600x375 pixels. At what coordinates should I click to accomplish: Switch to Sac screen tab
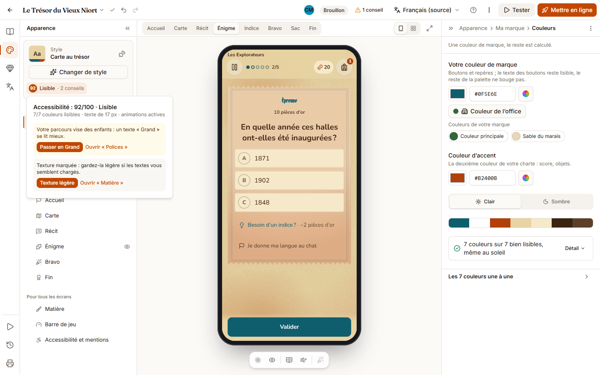(x=295, y=28)
